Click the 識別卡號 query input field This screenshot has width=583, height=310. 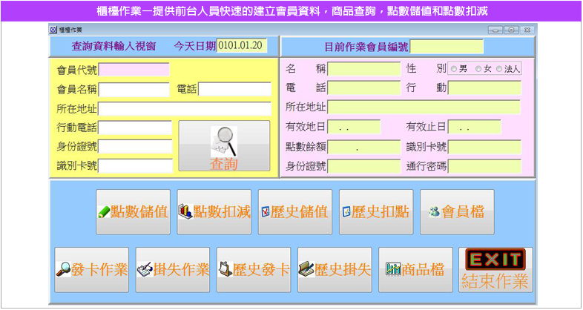pos(135,165)
